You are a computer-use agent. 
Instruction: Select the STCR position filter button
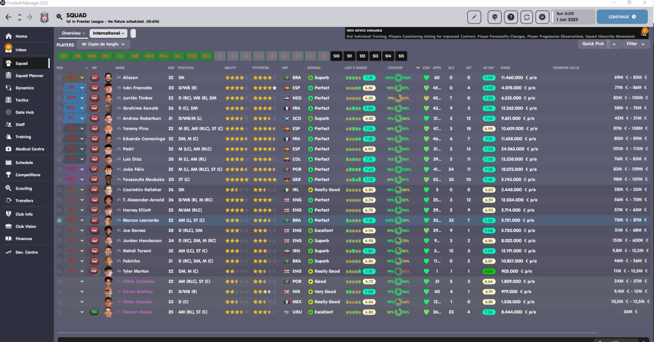pyautogui.click(x=192, y=56)
